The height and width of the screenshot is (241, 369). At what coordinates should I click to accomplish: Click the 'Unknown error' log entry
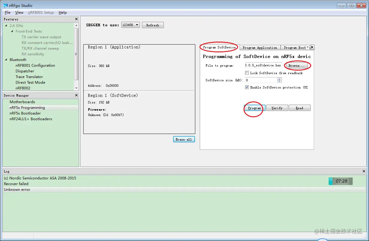click(17, 190)
